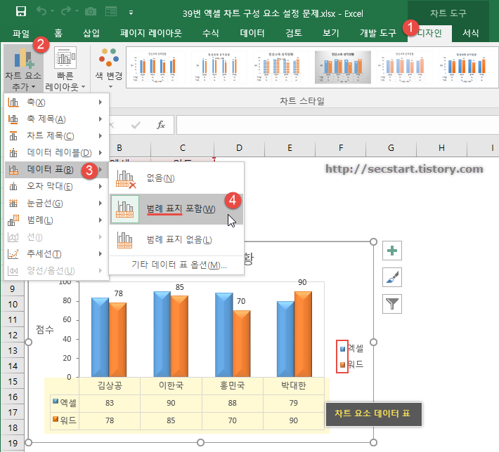The height and width of the screenshot is (452, 499).
Task: Expand the 추세선(T) submenu
Action: coord(57,254)
